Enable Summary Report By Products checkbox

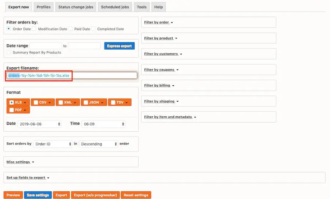[x=9, y=52]
